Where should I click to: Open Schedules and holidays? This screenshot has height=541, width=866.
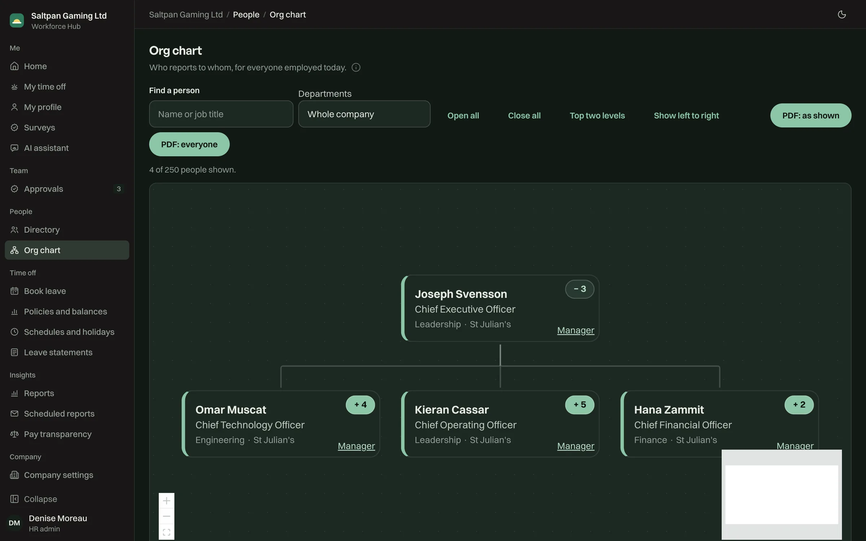pos(67,332)
